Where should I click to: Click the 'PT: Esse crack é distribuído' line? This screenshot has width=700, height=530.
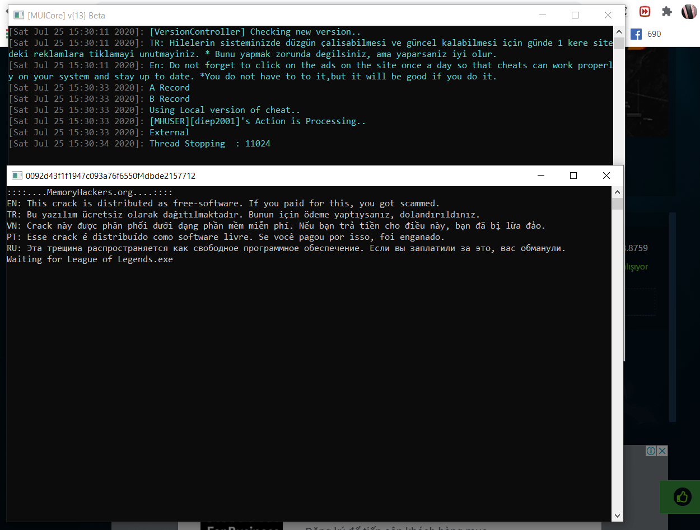(226, 237)
